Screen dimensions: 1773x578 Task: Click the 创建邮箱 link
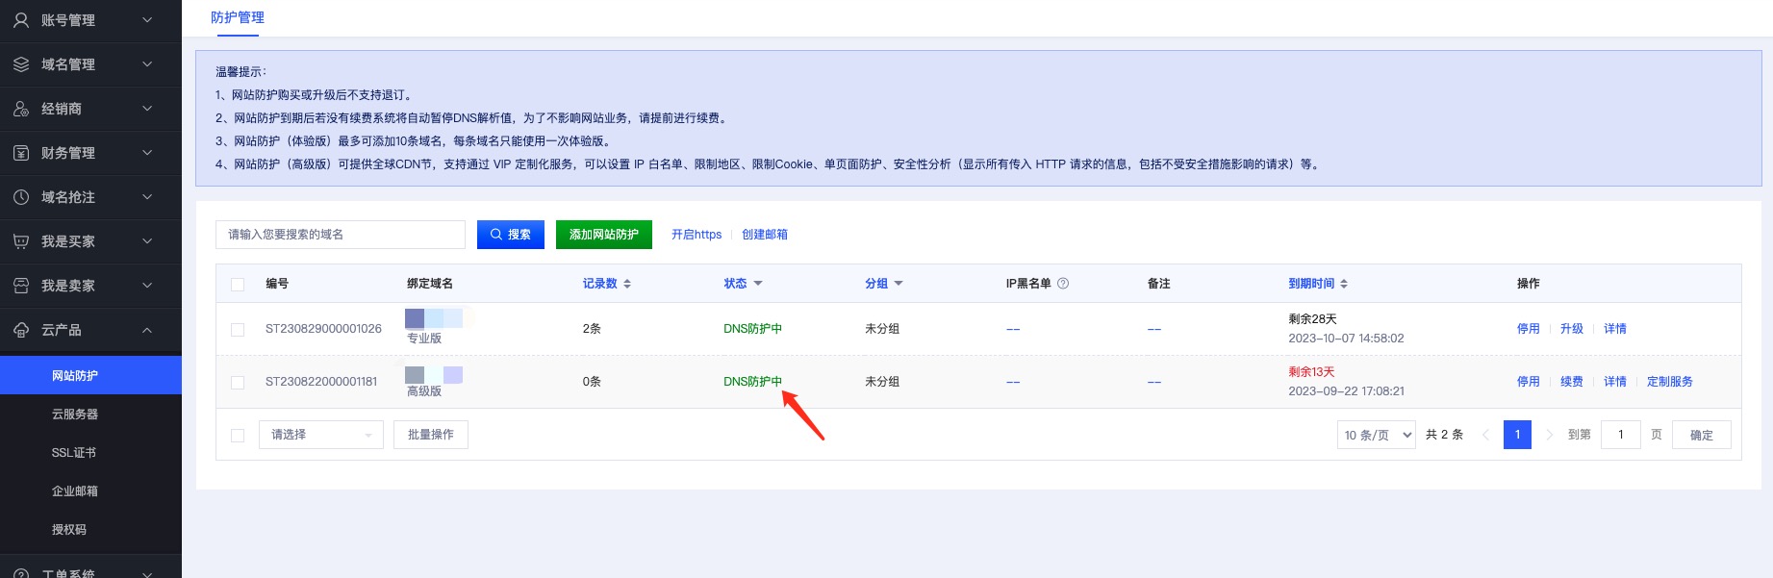click(765, 235)
